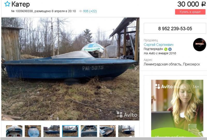Open fullscreen photo view icon

(x=132, y=24)
